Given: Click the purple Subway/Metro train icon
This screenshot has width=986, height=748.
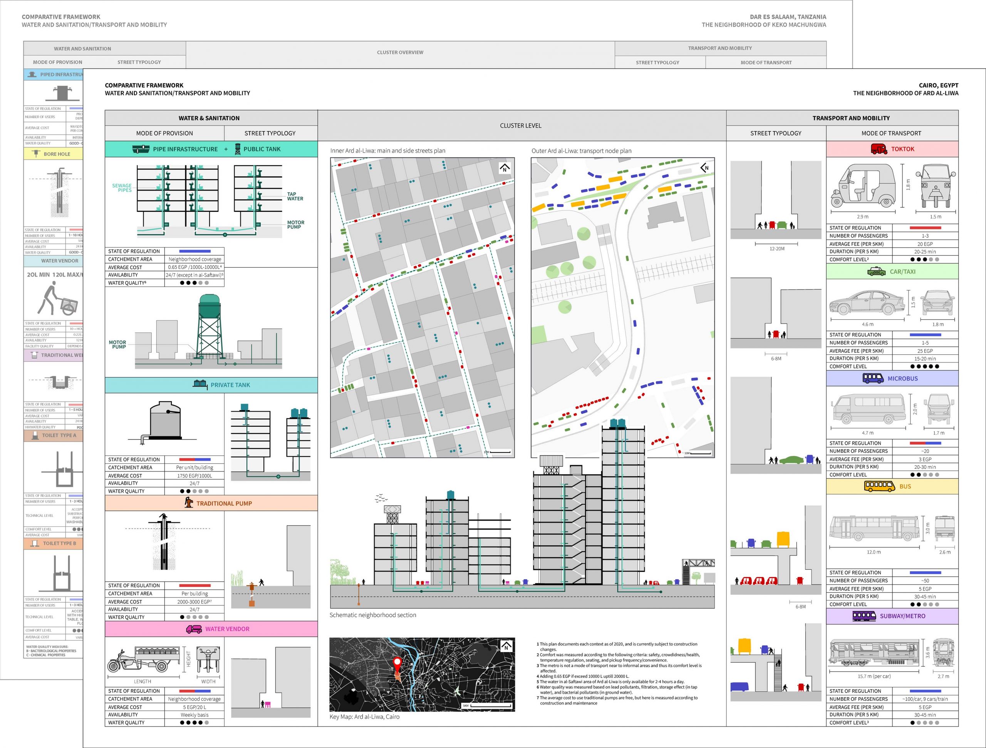Looking at the screenshot, I should tap(864, 616).
